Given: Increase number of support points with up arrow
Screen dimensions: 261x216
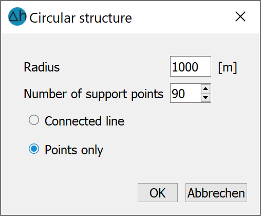Looking at the screenshot, I should [206, 89].
